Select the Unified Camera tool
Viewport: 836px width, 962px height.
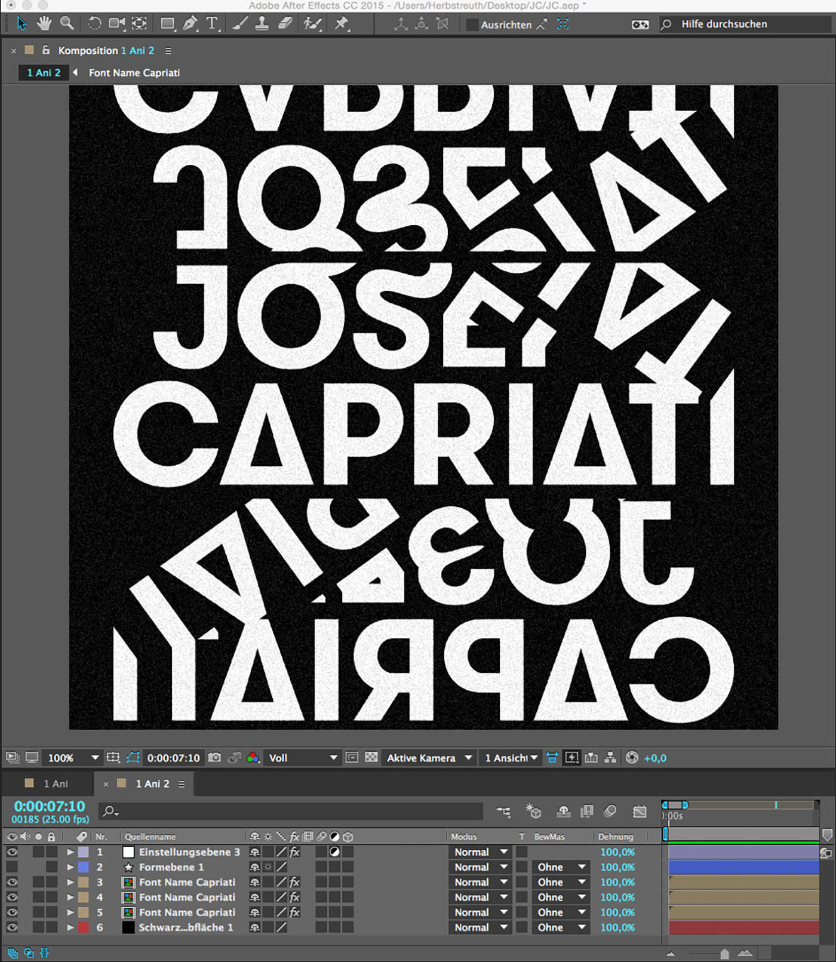point(117,24)
